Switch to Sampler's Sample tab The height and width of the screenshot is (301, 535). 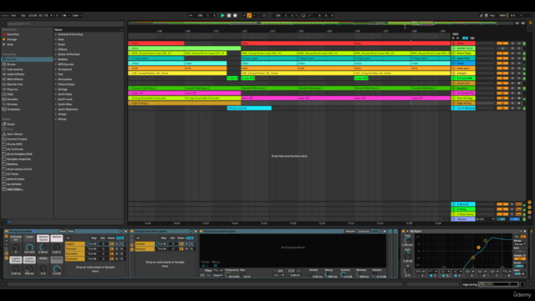click(x=350, y=232)
